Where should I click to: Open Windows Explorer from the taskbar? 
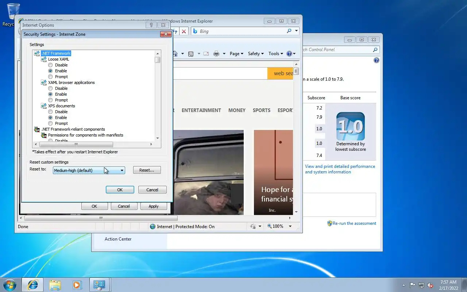click(x=55, y=285)
